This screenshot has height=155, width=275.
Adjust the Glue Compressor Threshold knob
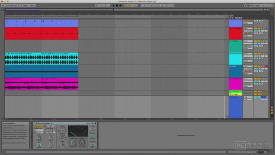pos(73,143)
